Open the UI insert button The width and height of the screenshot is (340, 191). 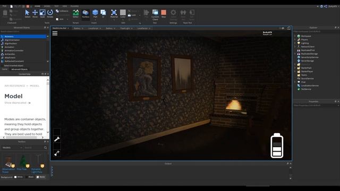[x=103, y=13]
